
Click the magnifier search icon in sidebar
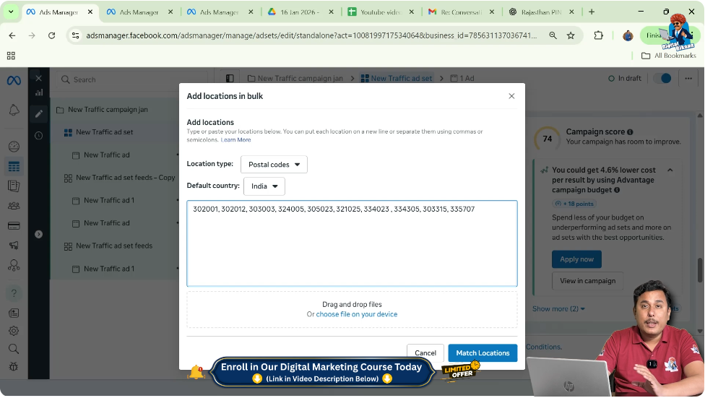[x=14, y=349]
